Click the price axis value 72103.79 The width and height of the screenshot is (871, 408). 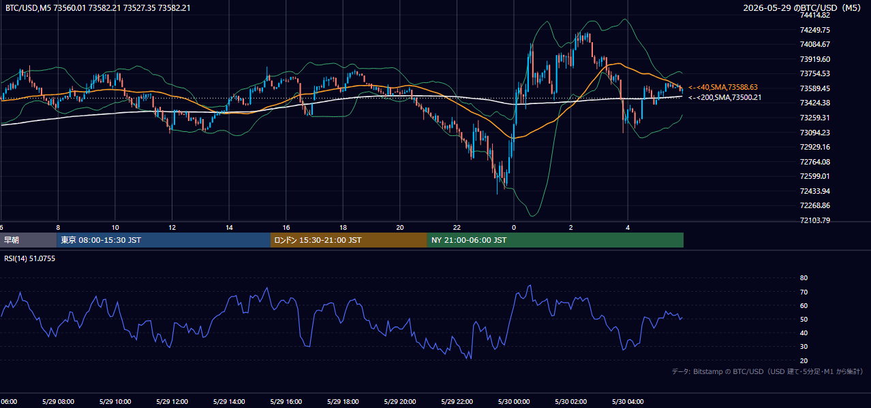click(814, 220)
